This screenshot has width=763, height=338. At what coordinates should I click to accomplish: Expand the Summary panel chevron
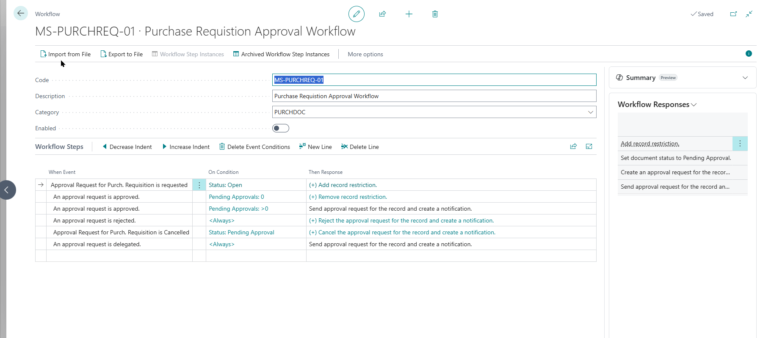pos(745,77)
